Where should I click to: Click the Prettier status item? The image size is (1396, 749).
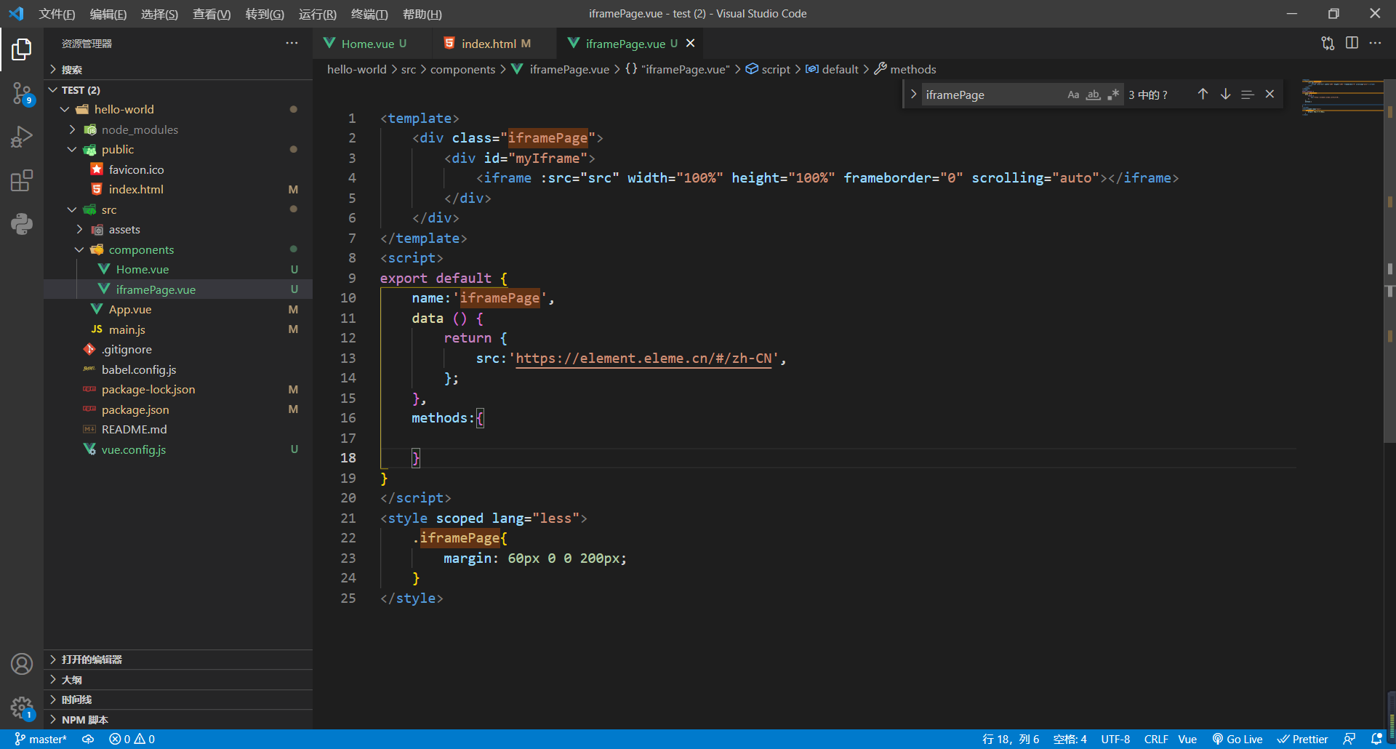point(1302,739)
